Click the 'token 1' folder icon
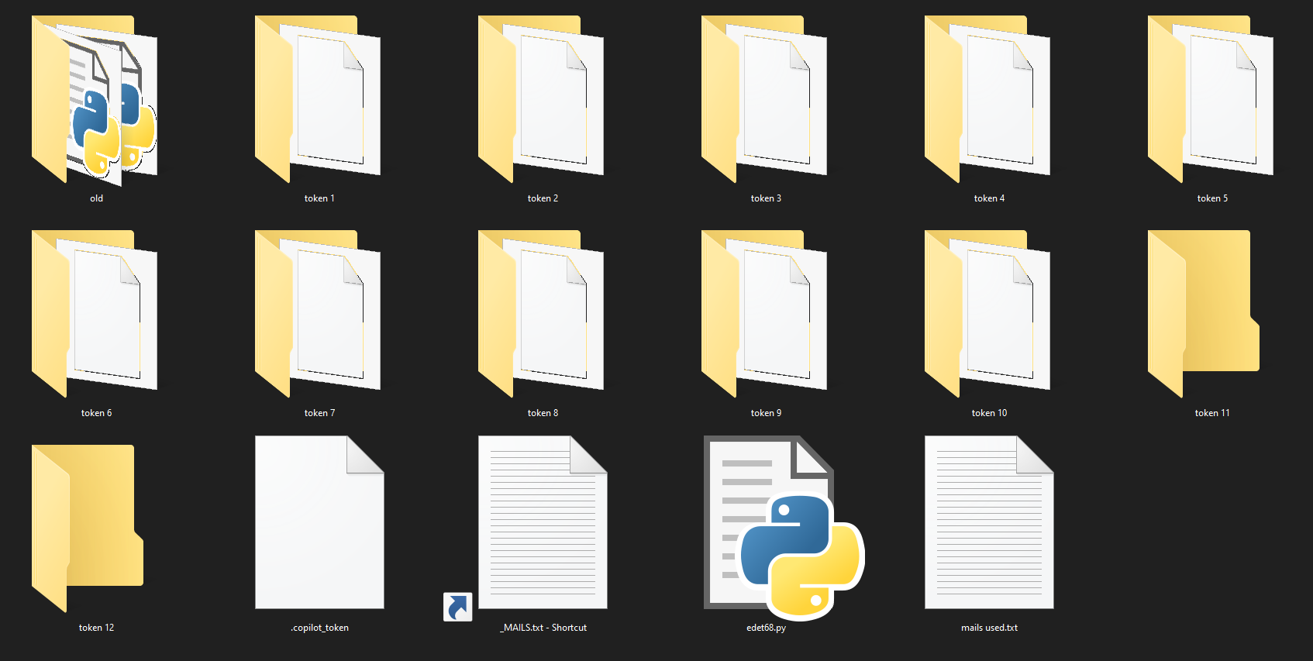 pyautogui.click(x=318, y=101)
